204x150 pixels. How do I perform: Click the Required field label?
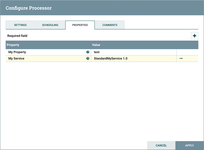point(17,36)
